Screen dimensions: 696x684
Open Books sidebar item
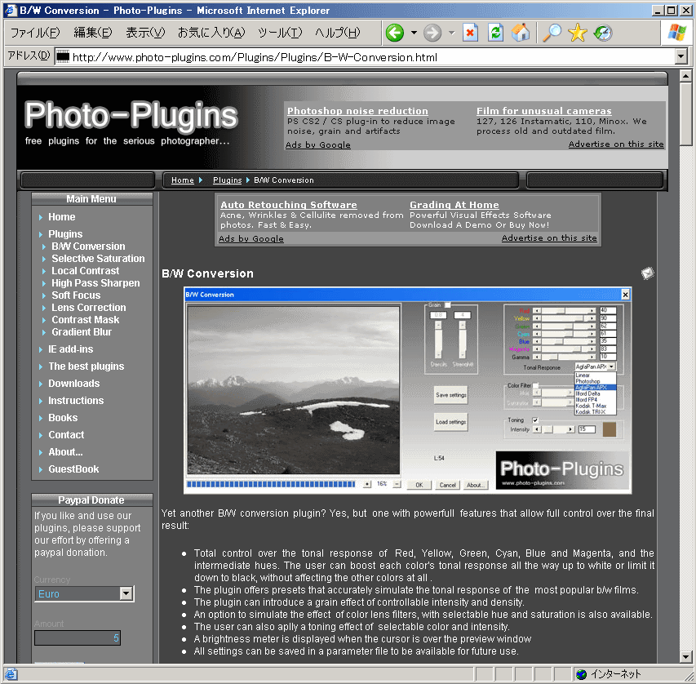click(63, 418)
